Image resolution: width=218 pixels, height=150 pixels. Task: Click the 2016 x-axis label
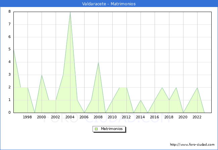point(154,117)
